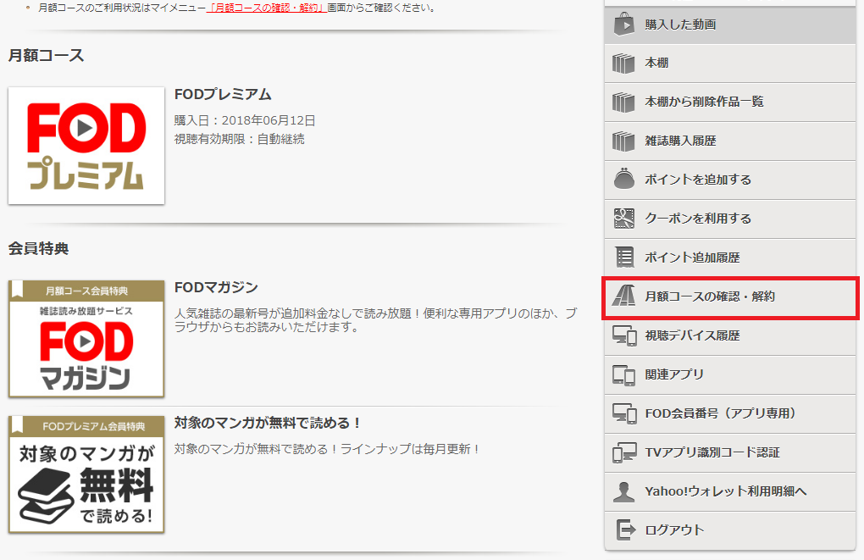Click the FODプレミアム logo thumbnail
Screen dimensions: 864x560
click(x=86, y=146)
